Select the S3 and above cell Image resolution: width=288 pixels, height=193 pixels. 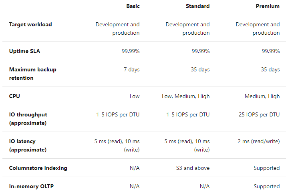tap(194, 168)
